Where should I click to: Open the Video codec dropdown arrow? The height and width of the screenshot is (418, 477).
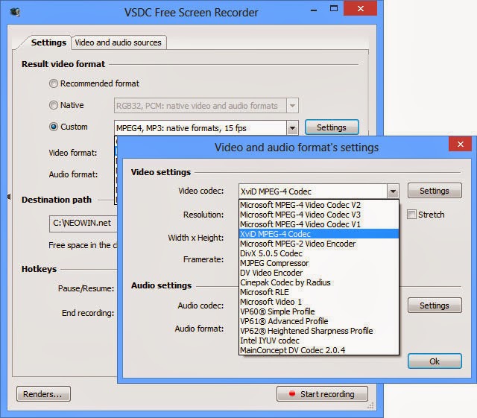tap(393, 191)
